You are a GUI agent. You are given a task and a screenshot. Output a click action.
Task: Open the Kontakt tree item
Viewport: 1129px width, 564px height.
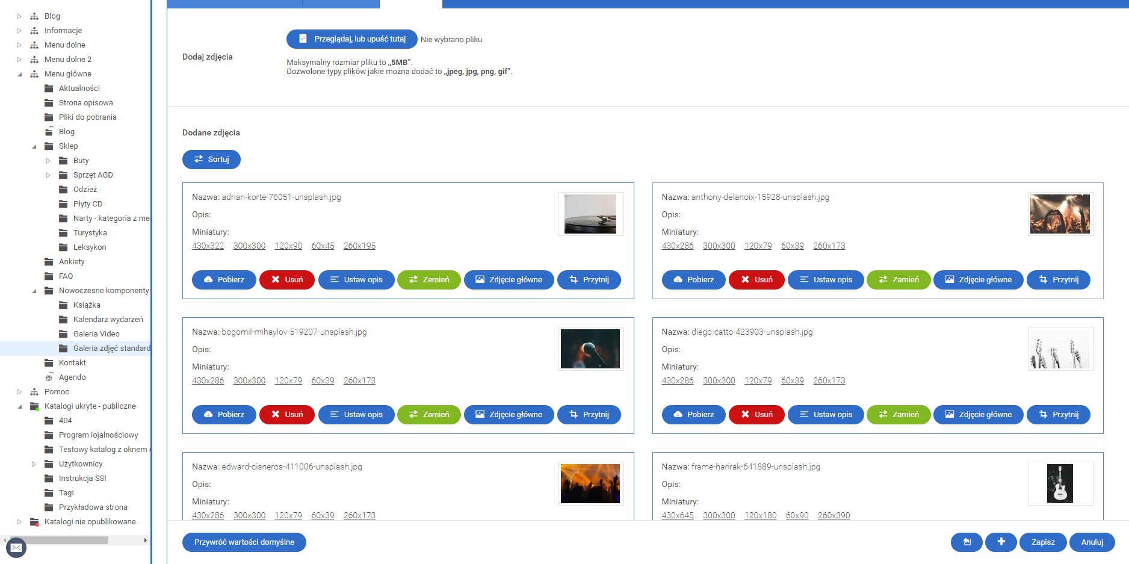(72, 363)
